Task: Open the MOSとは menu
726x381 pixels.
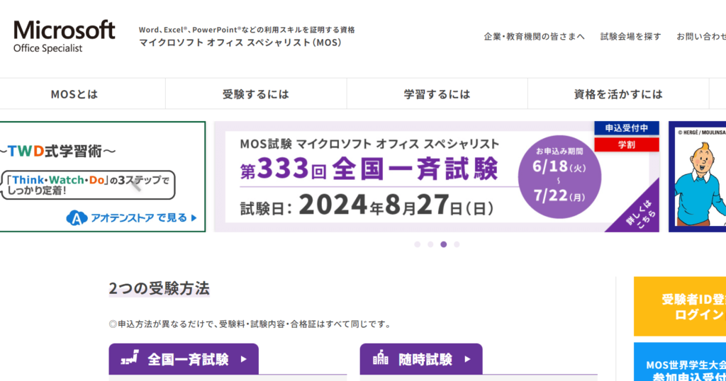Action: tap(74, 94)
